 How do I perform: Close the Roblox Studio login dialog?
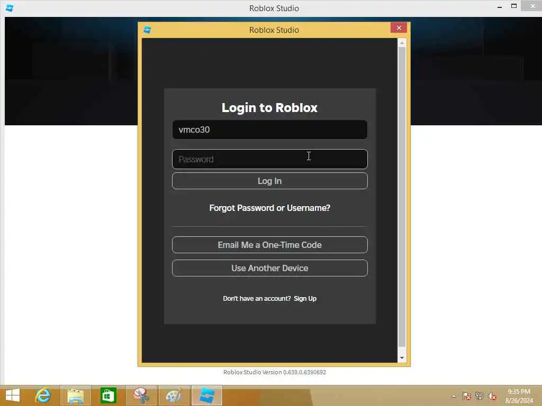pos(399,27)
